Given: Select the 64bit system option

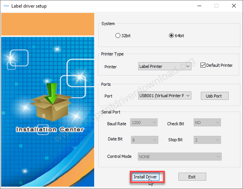Looking at the screenshot, I should click(x=171, y=36).
